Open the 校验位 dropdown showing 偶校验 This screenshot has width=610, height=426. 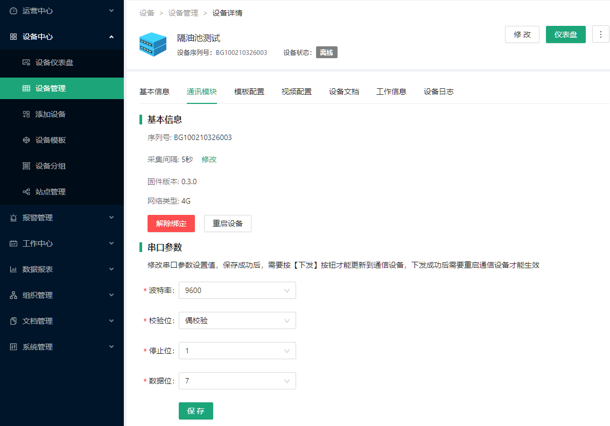[237, 320]
